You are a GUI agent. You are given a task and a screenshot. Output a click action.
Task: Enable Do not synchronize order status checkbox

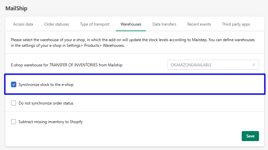point(14,103)
